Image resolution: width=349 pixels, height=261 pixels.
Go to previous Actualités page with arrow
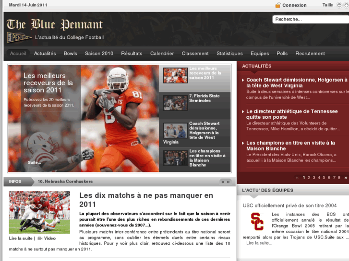point(297,178)
